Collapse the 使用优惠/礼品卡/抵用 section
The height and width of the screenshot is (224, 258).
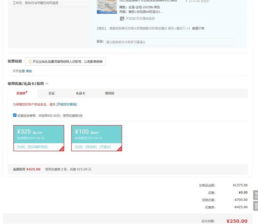click(47, 84)
